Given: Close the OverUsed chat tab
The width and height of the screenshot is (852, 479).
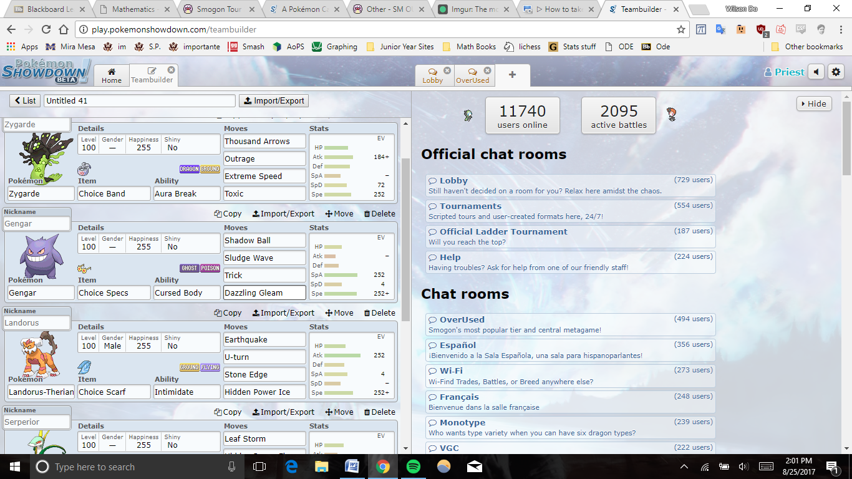Looking at the screenshot, I should tap(487, 70).
